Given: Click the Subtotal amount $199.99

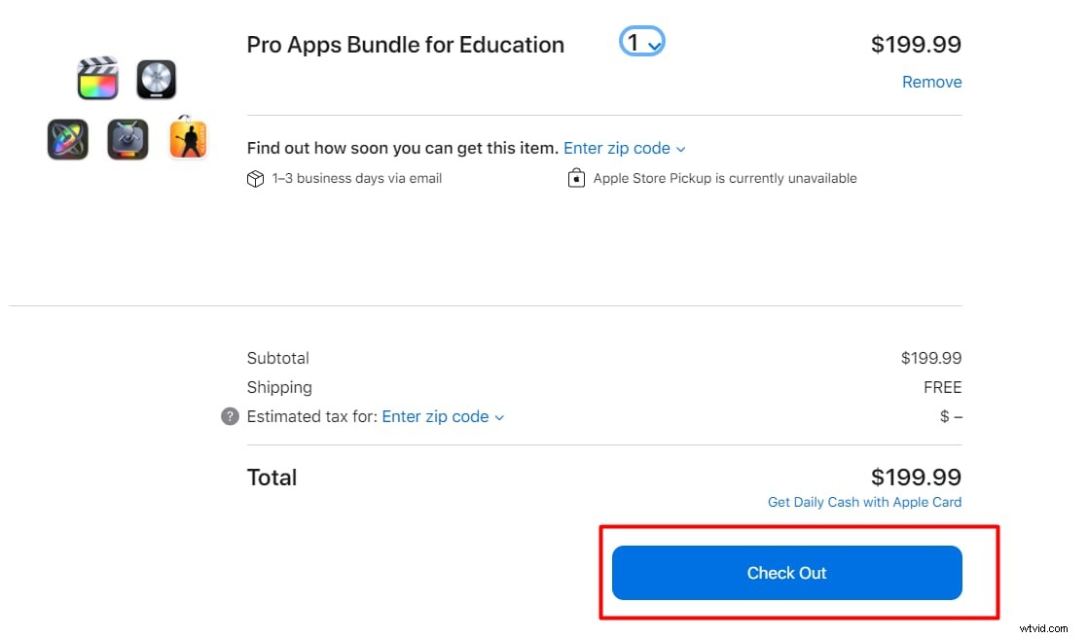Looking at the screenshot, I should tap(931, 358).
